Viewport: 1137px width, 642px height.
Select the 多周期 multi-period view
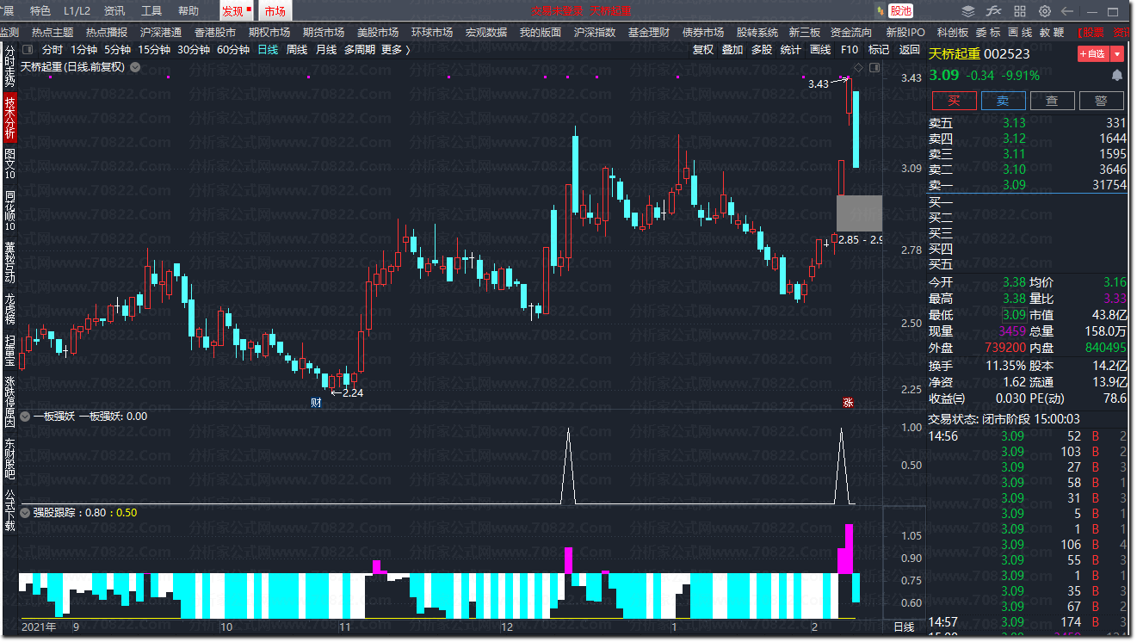coord(360,50)
